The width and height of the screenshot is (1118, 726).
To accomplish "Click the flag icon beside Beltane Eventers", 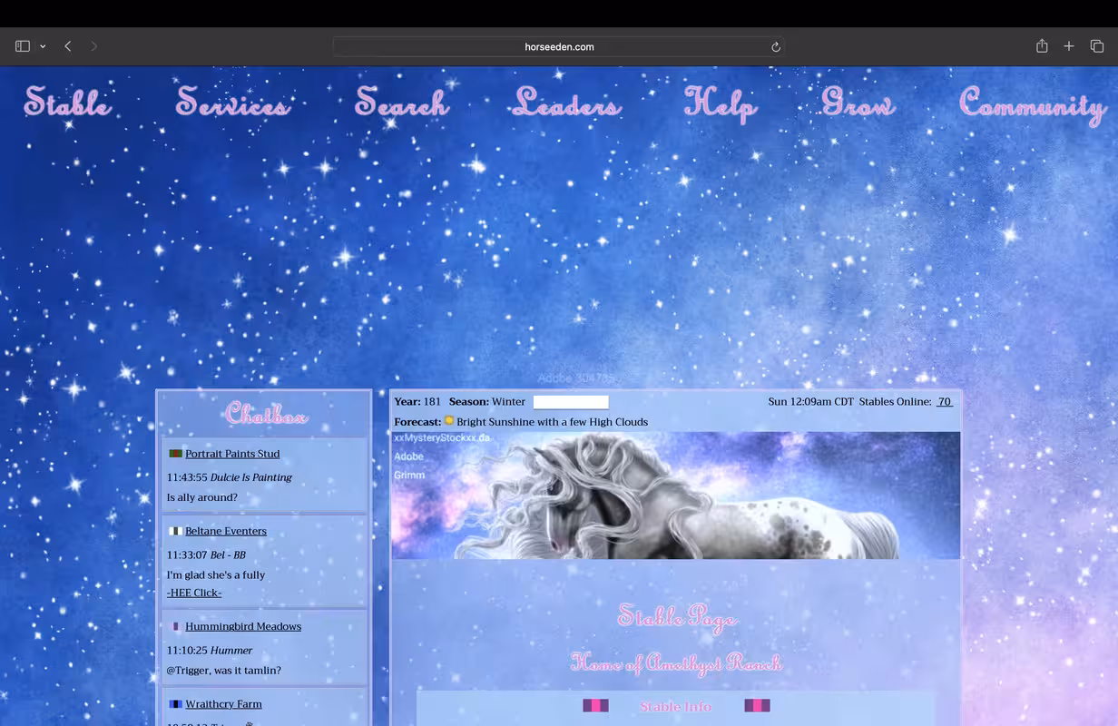I will pos(175,531).
